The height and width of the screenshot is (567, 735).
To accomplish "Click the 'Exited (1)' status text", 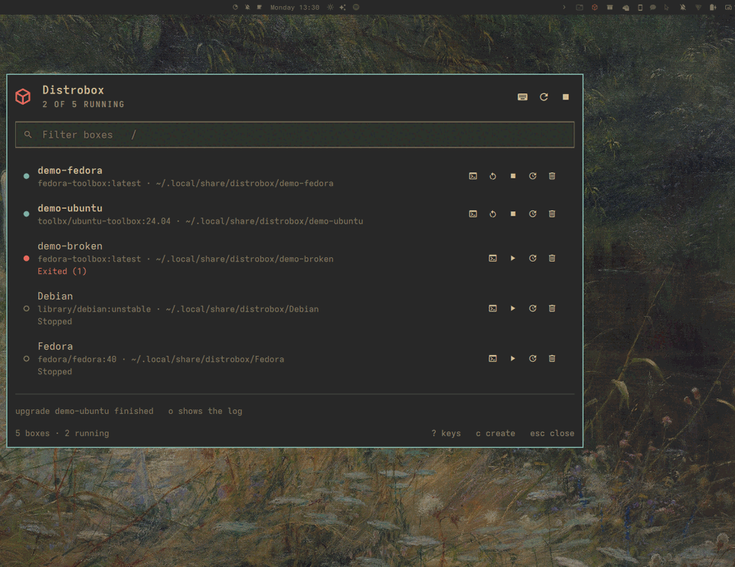I will [x=62, y=272].
